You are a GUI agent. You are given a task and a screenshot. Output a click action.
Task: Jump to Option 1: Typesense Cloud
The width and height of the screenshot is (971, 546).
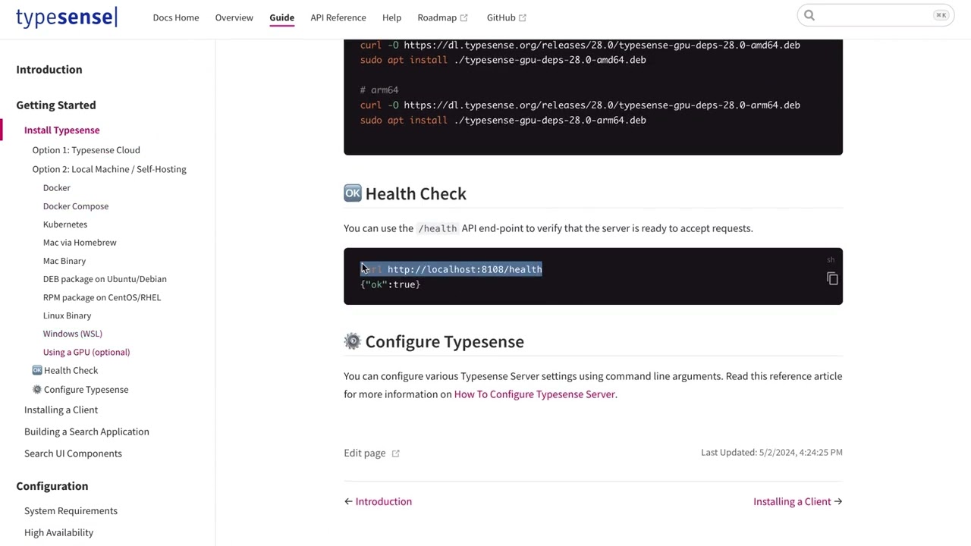[x=86, y=150]
